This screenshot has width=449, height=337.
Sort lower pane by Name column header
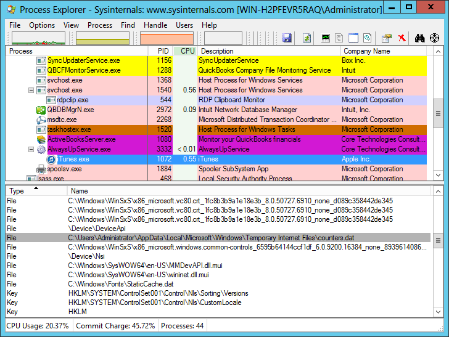coord(249,191)
